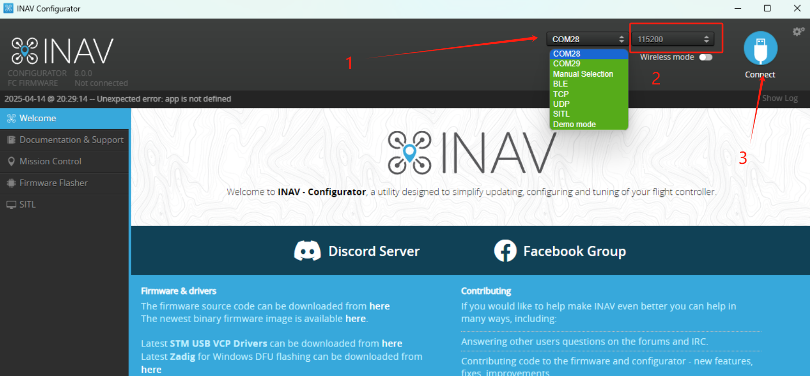The image size is (810, 376).
Task: Open the Documentation & Support tab
Action: [65, 140]
